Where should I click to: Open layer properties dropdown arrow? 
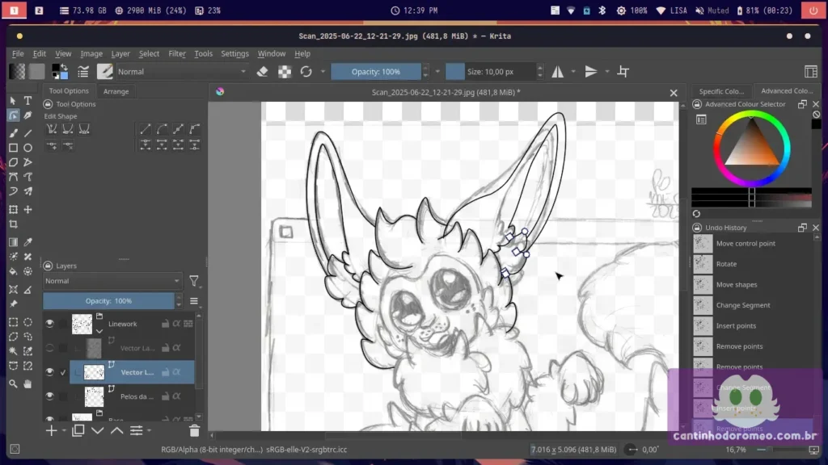150,431
